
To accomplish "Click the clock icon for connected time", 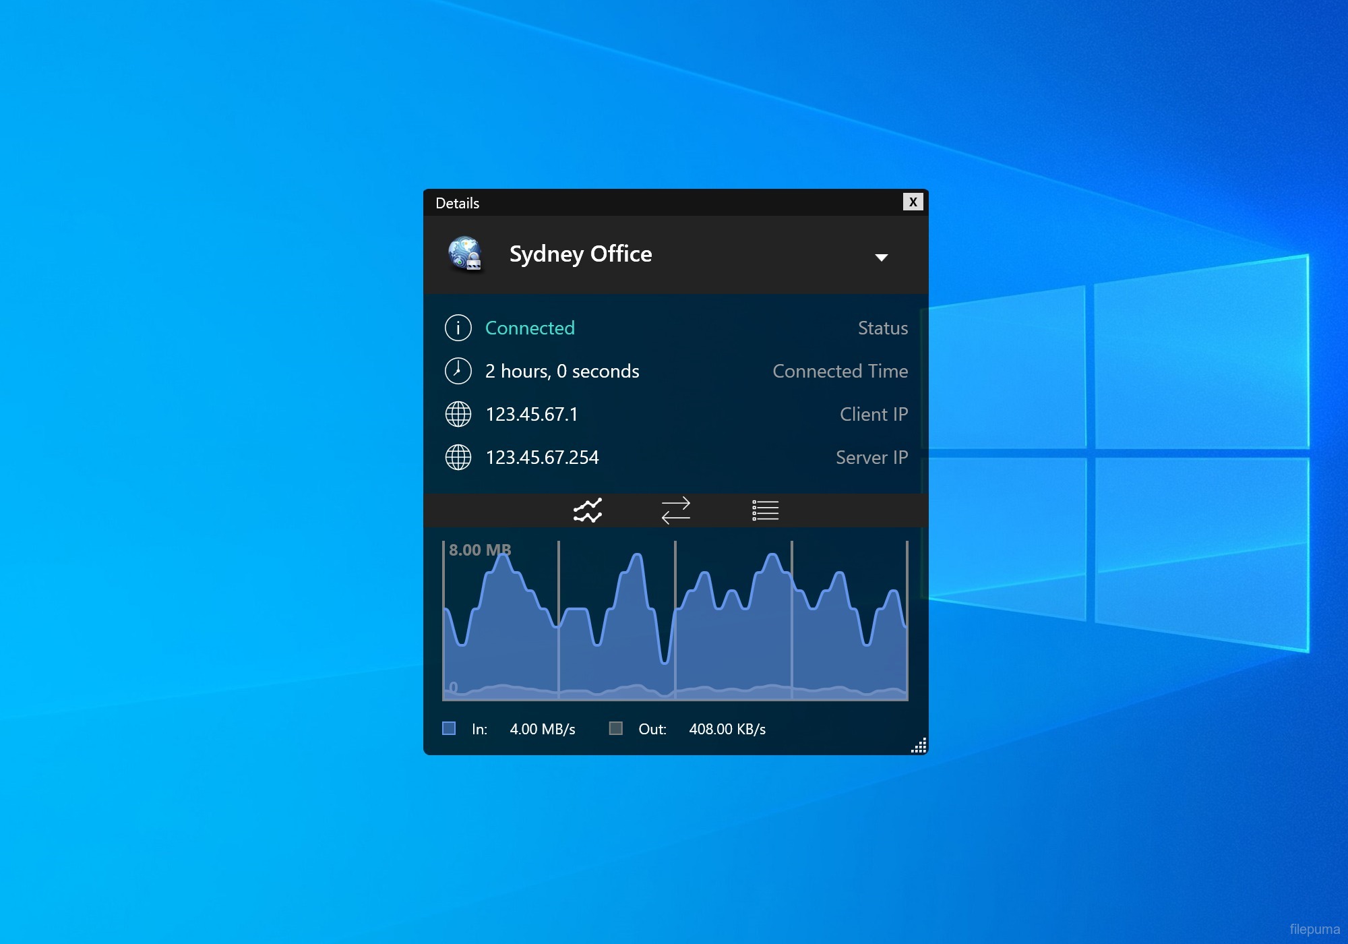I will 458,371.
